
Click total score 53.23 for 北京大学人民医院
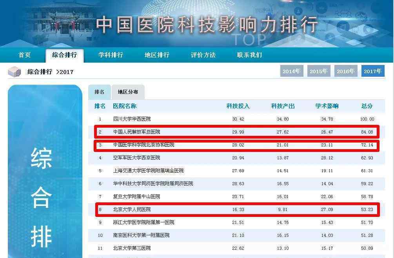[367, 209]
